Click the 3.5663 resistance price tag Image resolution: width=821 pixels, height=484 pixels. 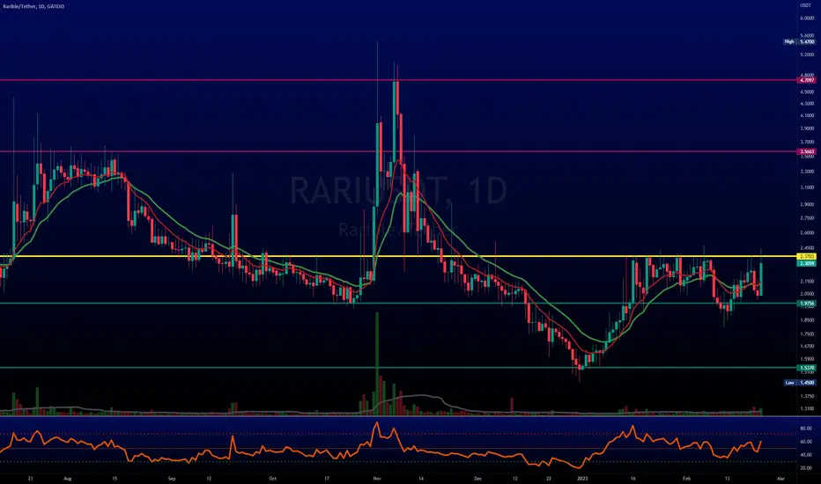(x=806, y=151)
